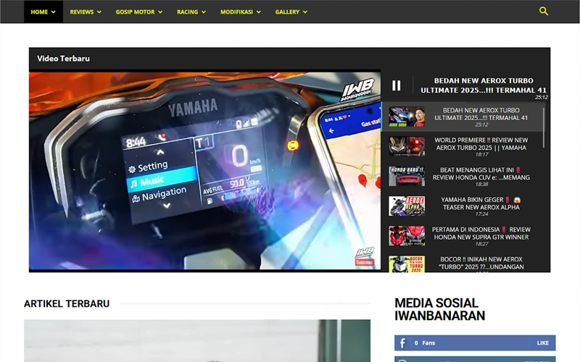The width and height of the screenshot is (580, 362).
Task: Click the LIKE button for Facebook
Action: [x=542, y=342]
